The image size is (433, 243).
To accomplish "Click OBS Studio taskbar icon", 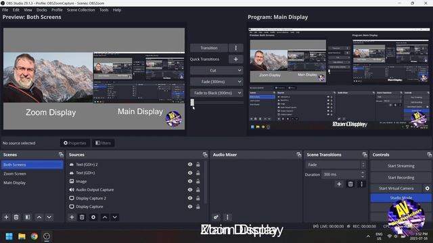I will click(x=47, y=236).
